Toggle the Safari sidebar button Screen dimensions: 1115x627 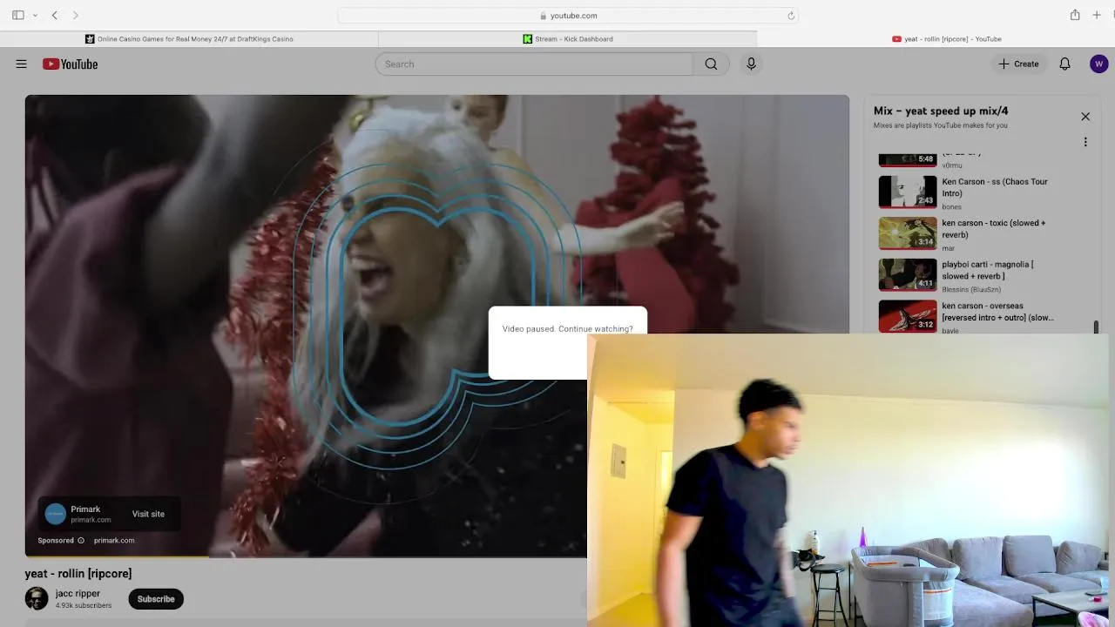17,15
